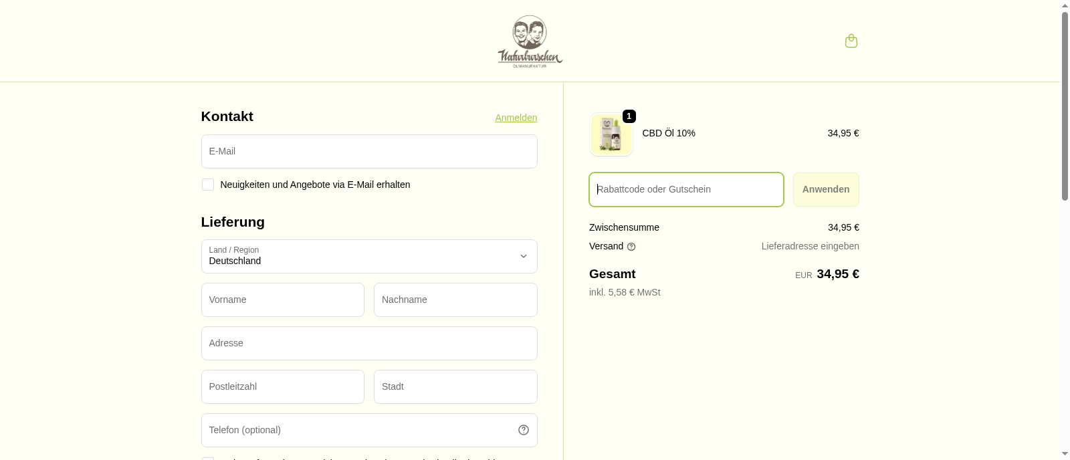Click the E-Mail input field
Screen dimensions: 1070x460
coord(369,151)
